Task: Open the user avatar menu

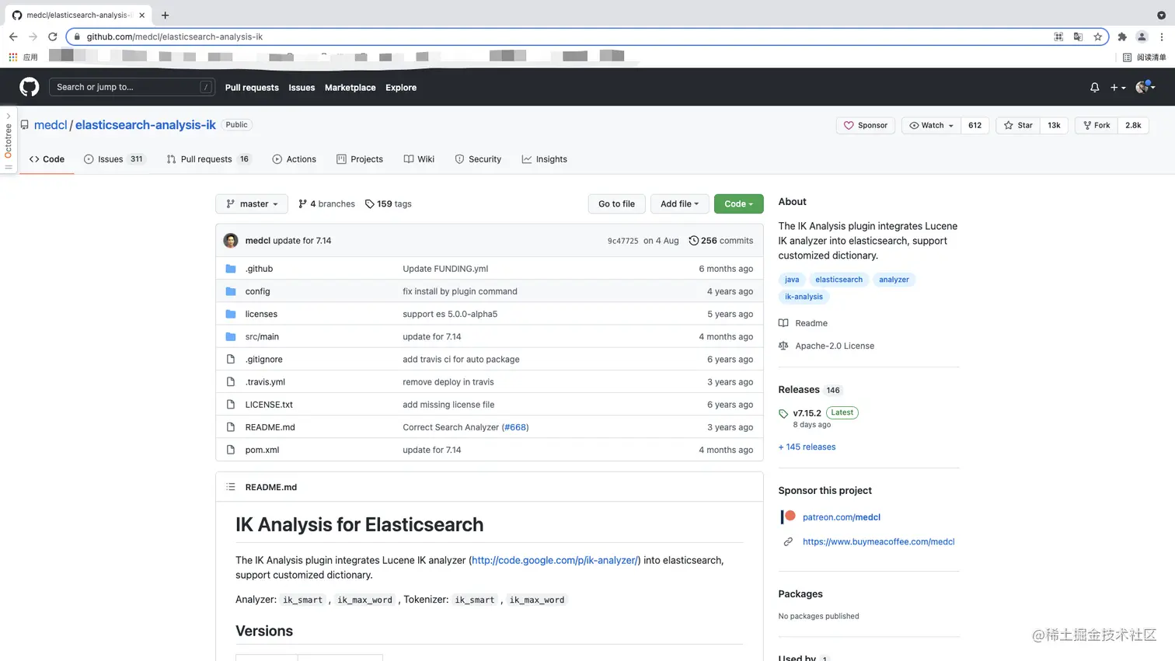Action: [1145, 87]
